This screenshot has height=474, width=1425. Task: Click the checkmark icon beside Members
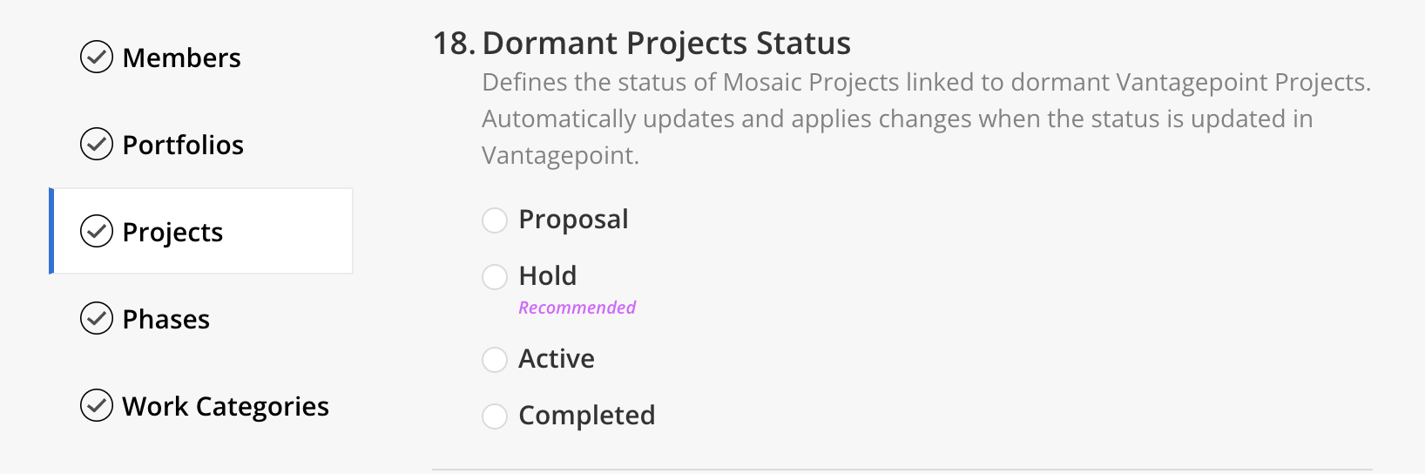(x=97, y=58)
